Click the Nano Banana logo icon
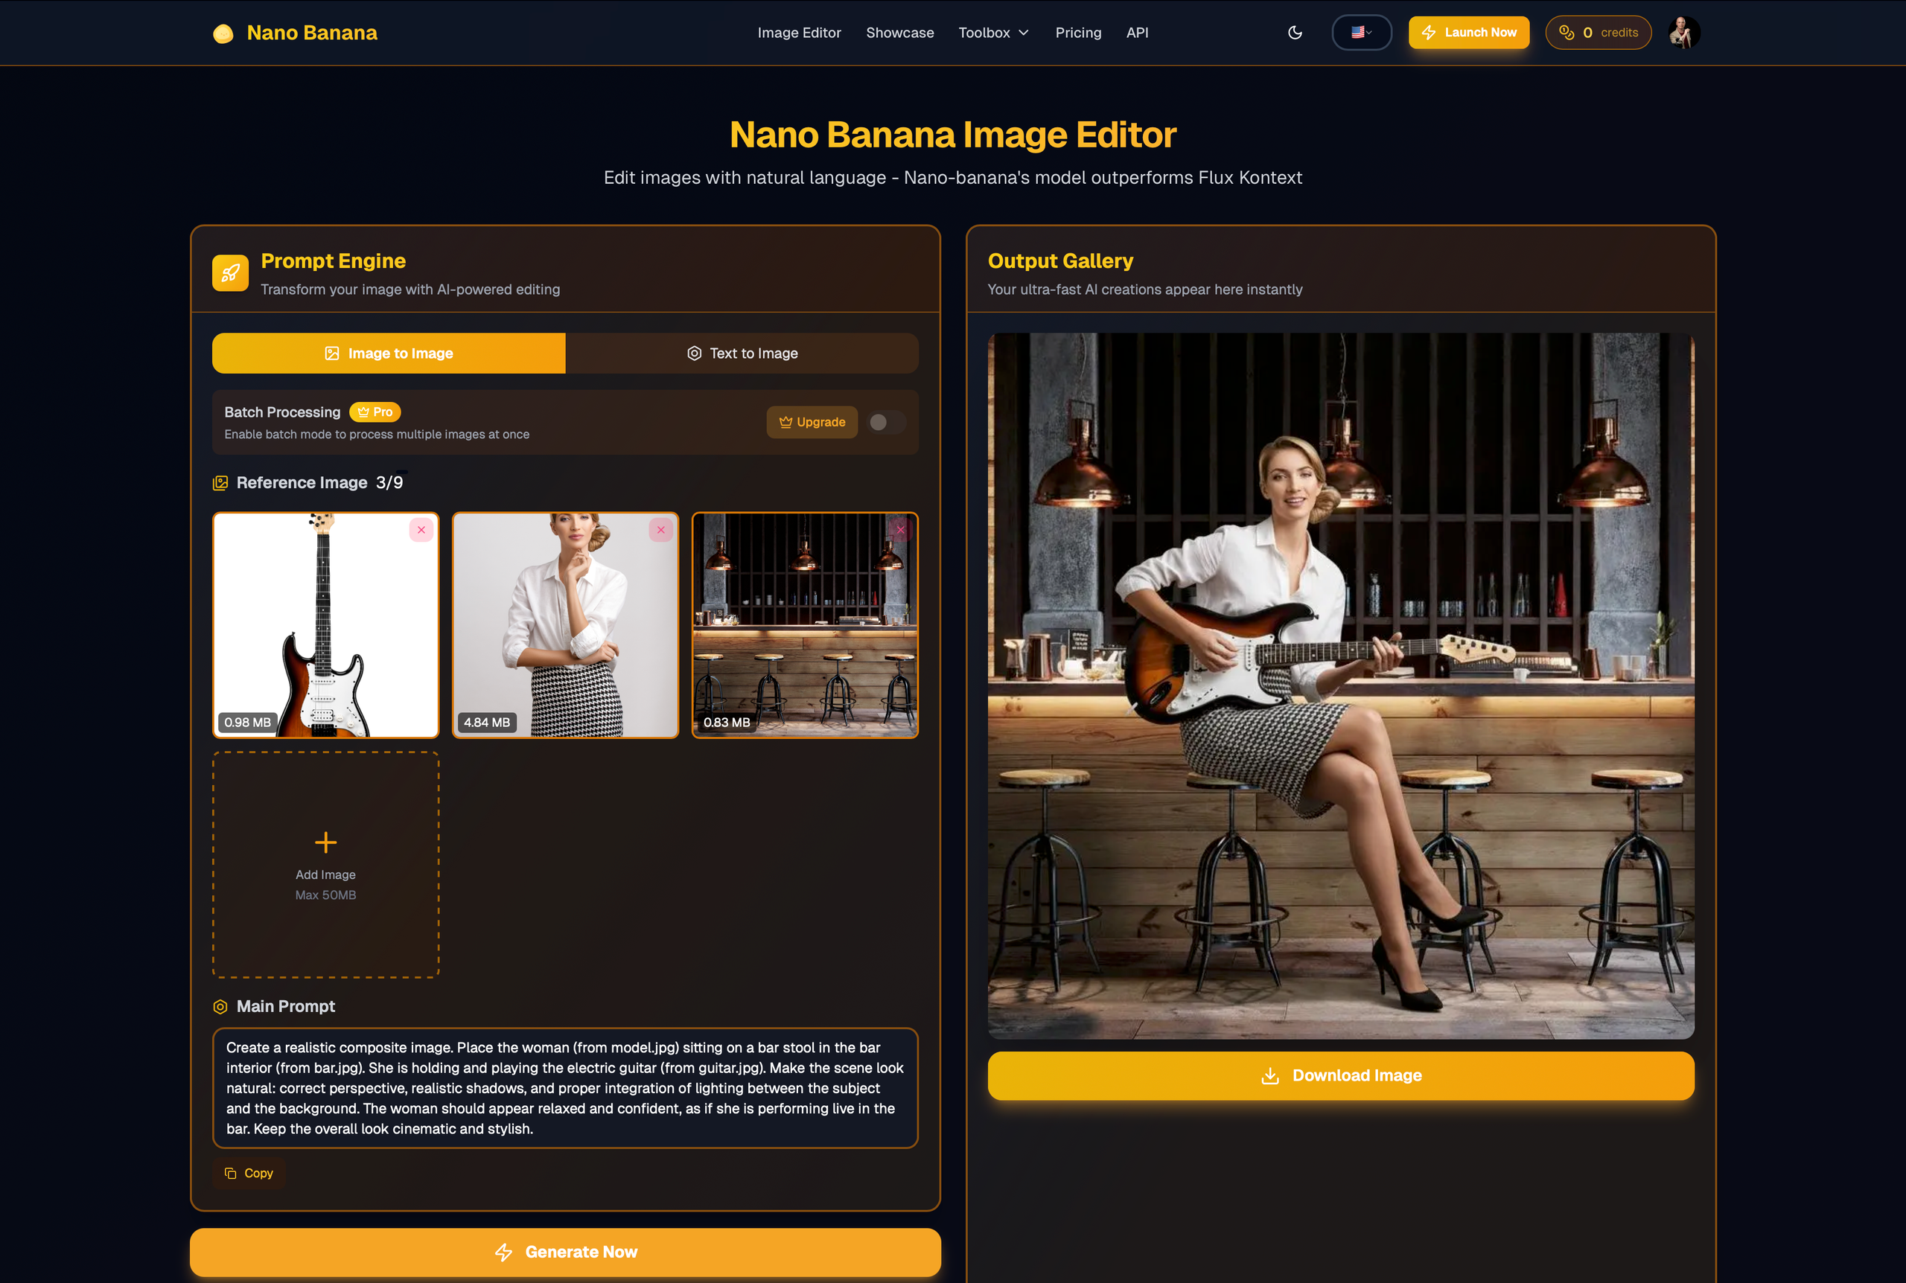 tap(223, 33)
